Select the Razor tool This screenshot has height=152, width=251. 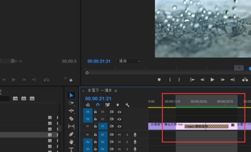click(x=71, y=118)
